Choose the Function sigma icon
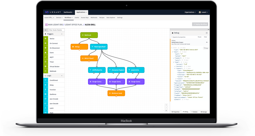The width and height of the screenshot is (255, 136). coord(46,90)
